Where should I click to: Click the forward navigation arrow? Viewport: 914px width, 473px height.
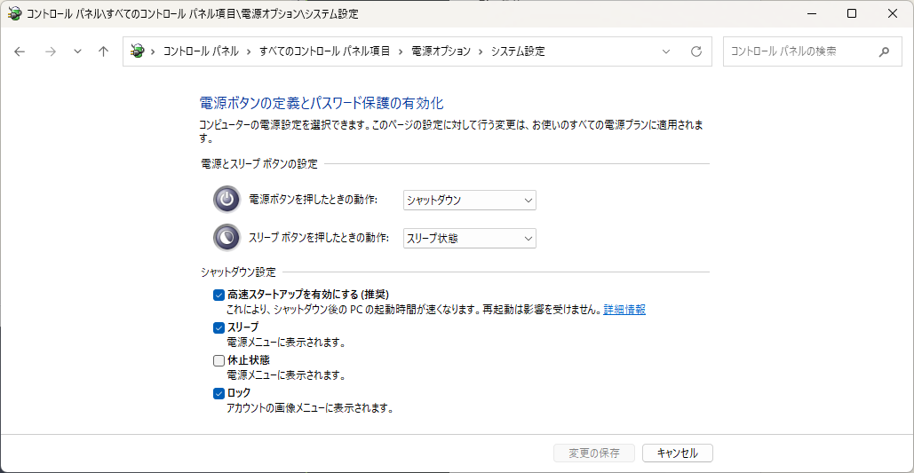coord(51,51)
